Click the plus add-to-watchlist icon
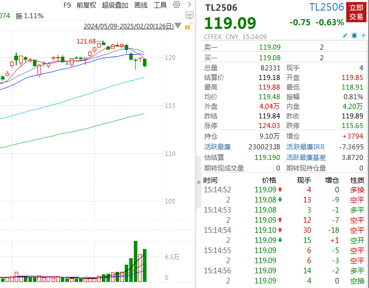369x288 pixels. pyautogui.click(x=363, y=35)
